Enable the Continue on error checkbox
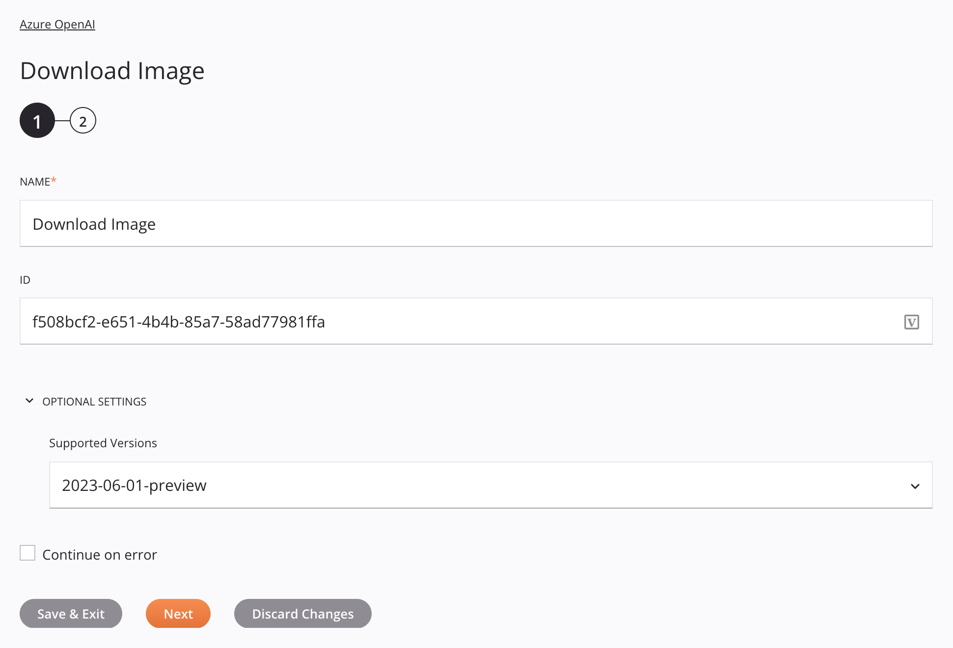Screen dimensions: 953x648 click(x=27, y=553)
